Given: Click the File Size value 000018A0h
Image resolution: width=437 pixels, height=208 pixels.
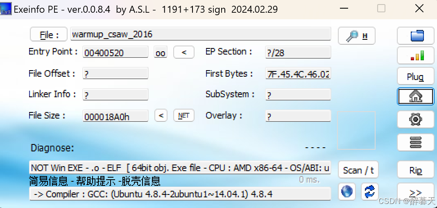Looking at the screenshot, I should point(115,116).
